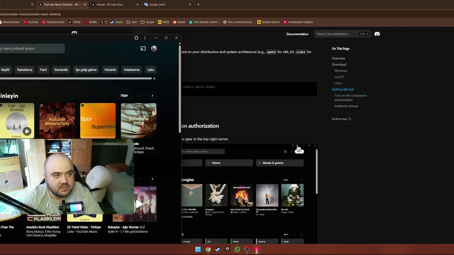
Task: Click the extensions puzzle icon in app titlebar
Action: [136, 38]
